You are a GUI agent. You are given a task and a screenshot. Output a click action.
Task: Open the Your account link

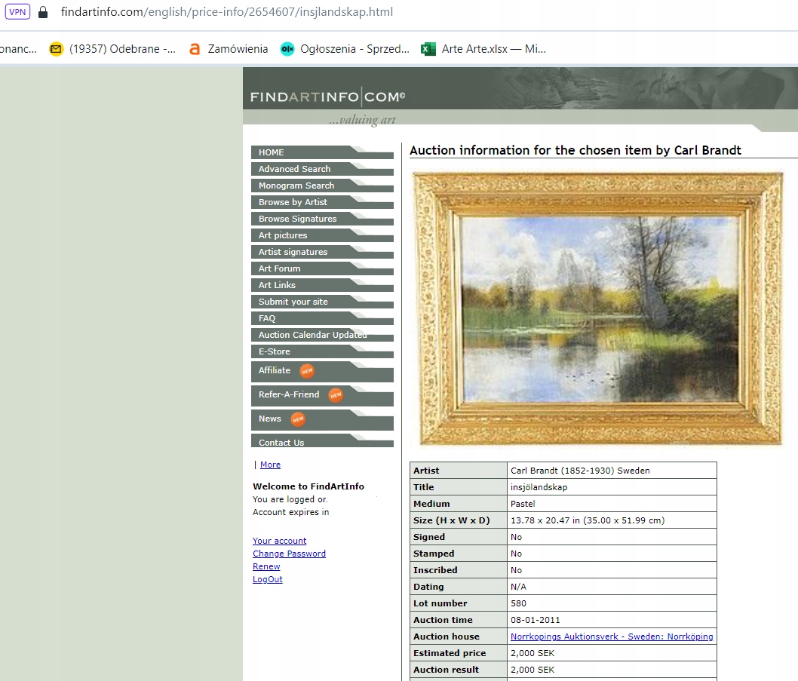279,541
